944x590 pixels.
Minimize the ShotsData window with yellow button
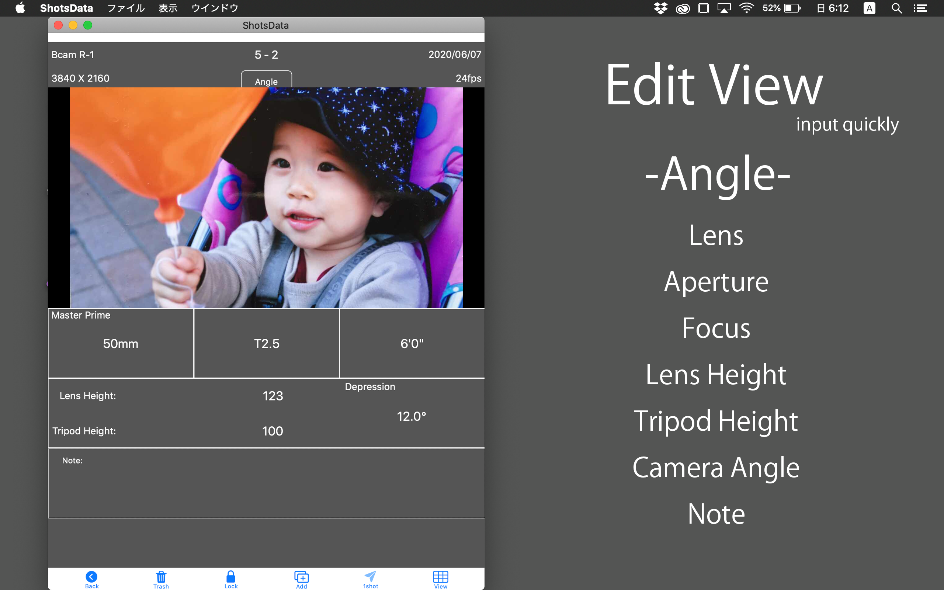click(73, 25)
